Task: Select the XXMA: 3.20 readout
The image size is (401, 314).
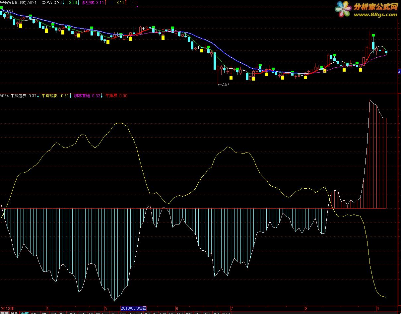Action: (x=52, y=2)
